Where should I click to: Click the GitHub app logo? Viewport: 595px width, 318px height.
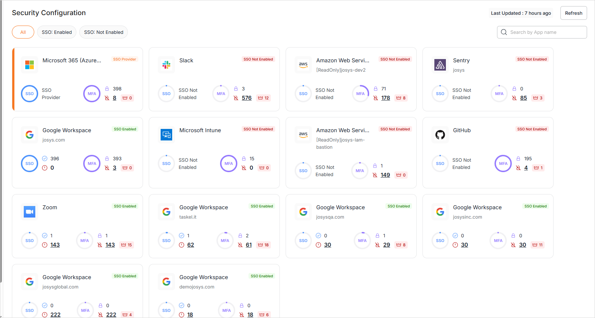(x=440, y=135)
